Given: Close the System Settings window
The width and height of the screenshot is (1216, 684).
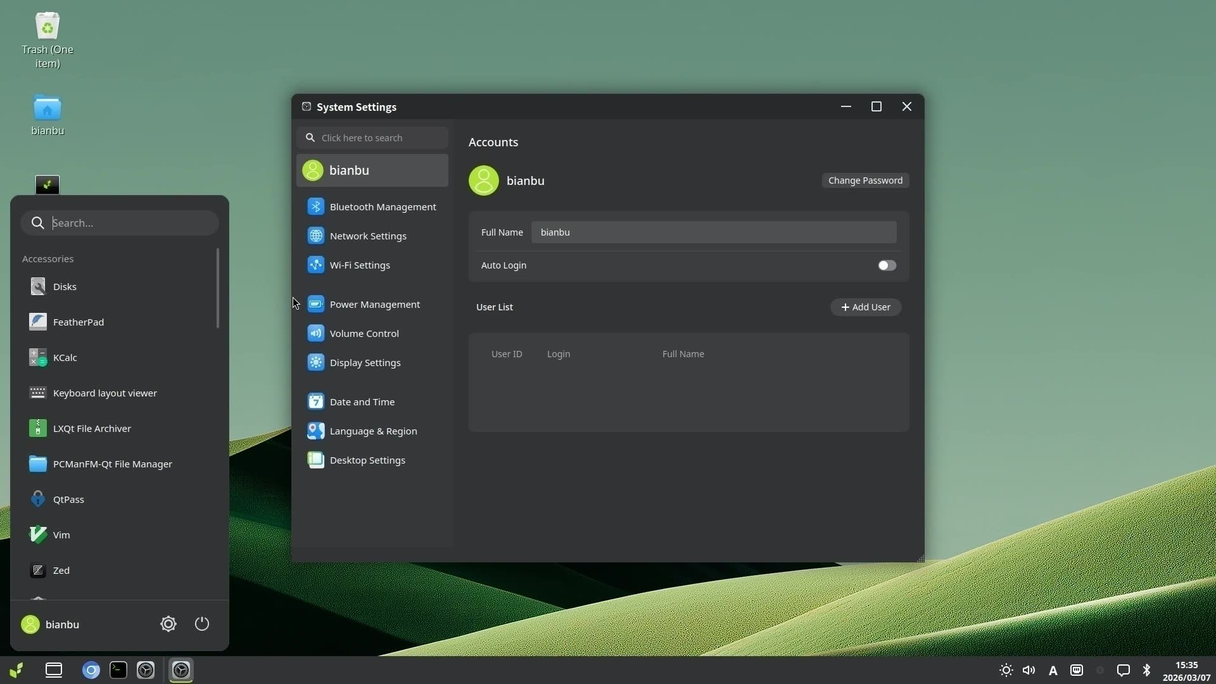Looking at the screenshot, I should click(x=907, y=106).
